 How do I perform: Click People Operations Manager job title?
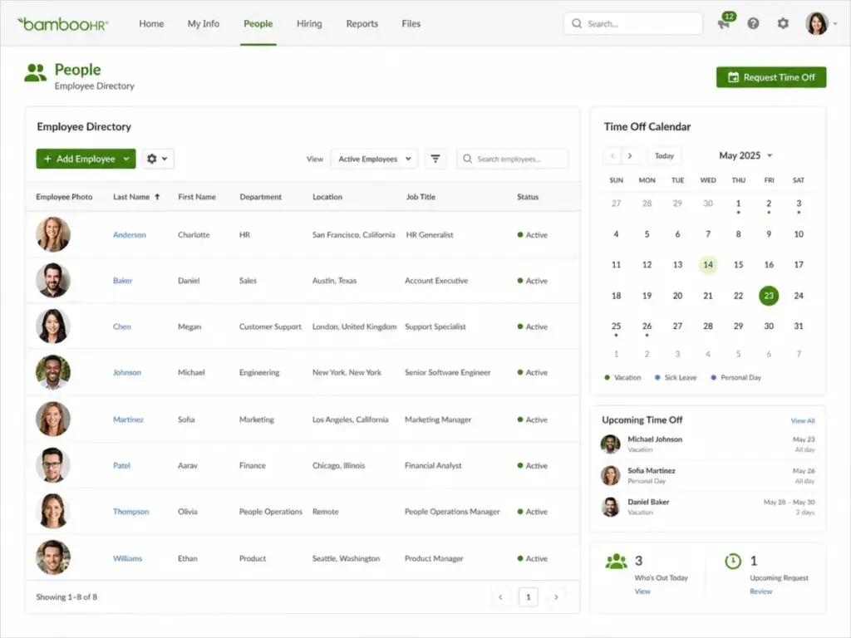coord(452,512)
